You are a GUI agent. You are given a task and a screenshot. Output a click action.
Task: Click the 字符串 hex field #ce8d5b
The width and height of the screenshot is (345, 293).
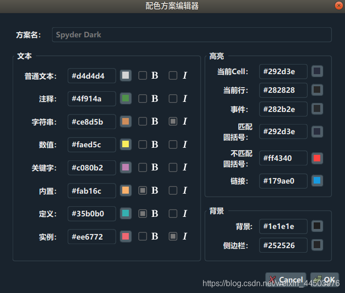tap(92, 122)
